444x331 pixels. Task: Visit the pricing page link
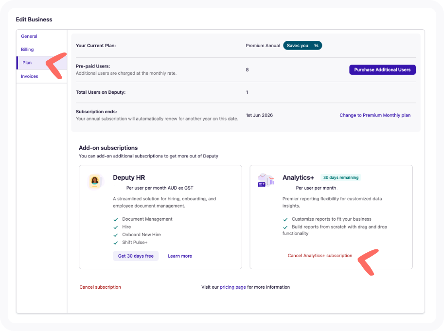(x=233, y=287)
